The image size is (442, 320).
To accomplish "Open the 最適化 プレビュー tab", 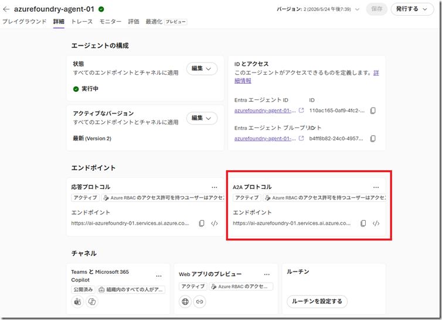I will coord(166,22).
